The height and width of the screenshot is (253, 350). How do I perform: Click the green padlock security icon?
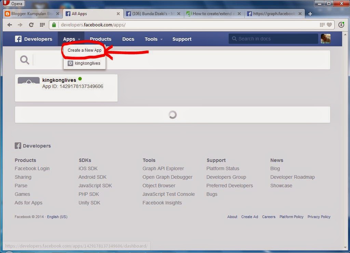coord(54,25)
